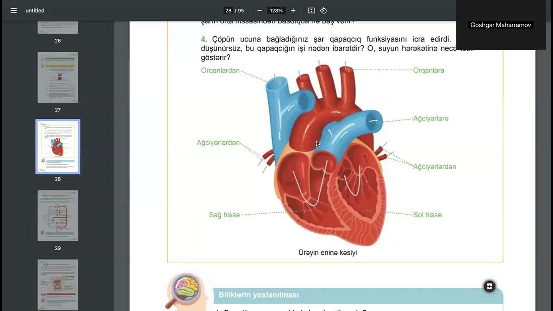
Task: Click the Goshgar Maharramov name tag
Action: pyautogui.click(x=501, y=25)
